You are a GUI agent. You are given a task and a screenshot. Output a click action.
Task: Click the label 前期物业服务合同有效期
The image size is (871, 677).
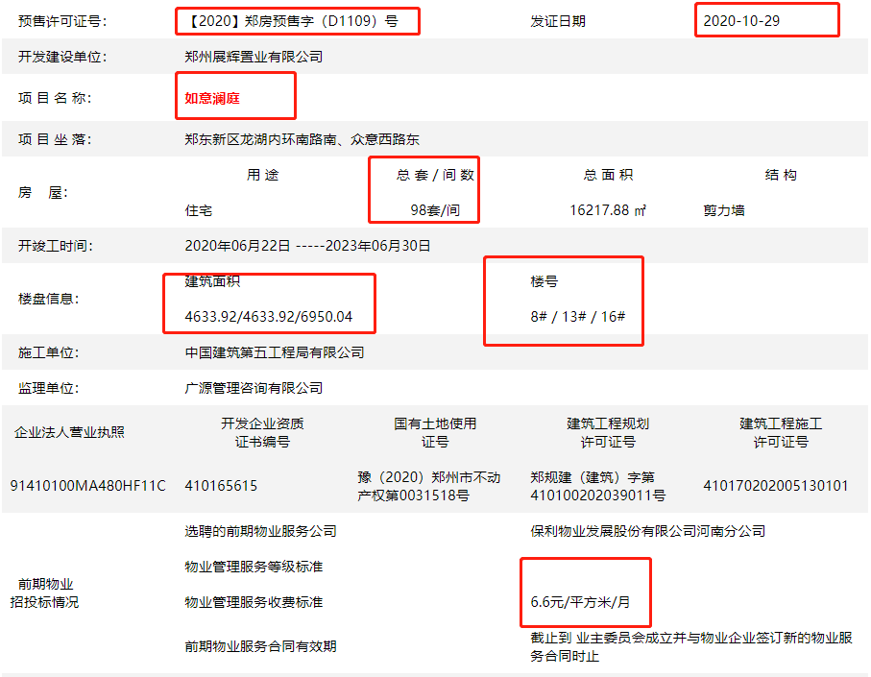coord(260,646)
